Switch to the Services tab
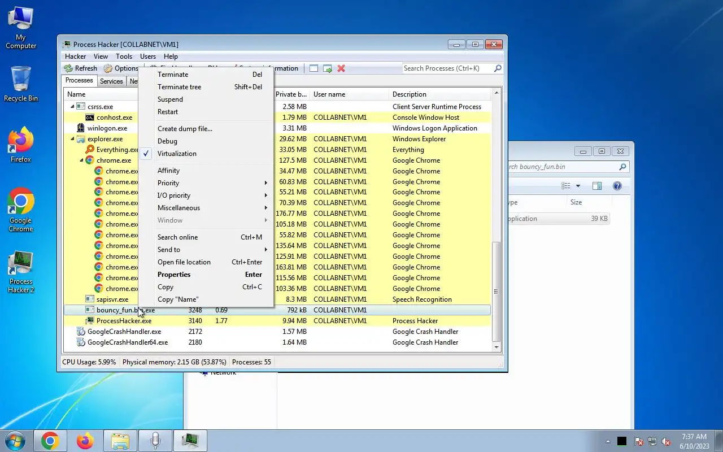 click(x=111, y=81)
